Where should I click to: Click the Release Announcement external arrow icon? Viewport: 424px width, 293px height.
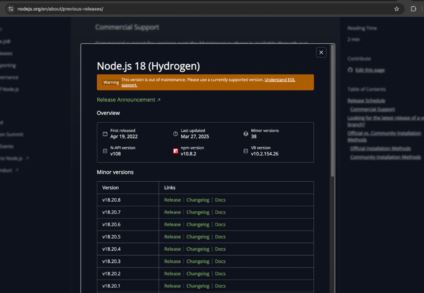tap(159, 100)
